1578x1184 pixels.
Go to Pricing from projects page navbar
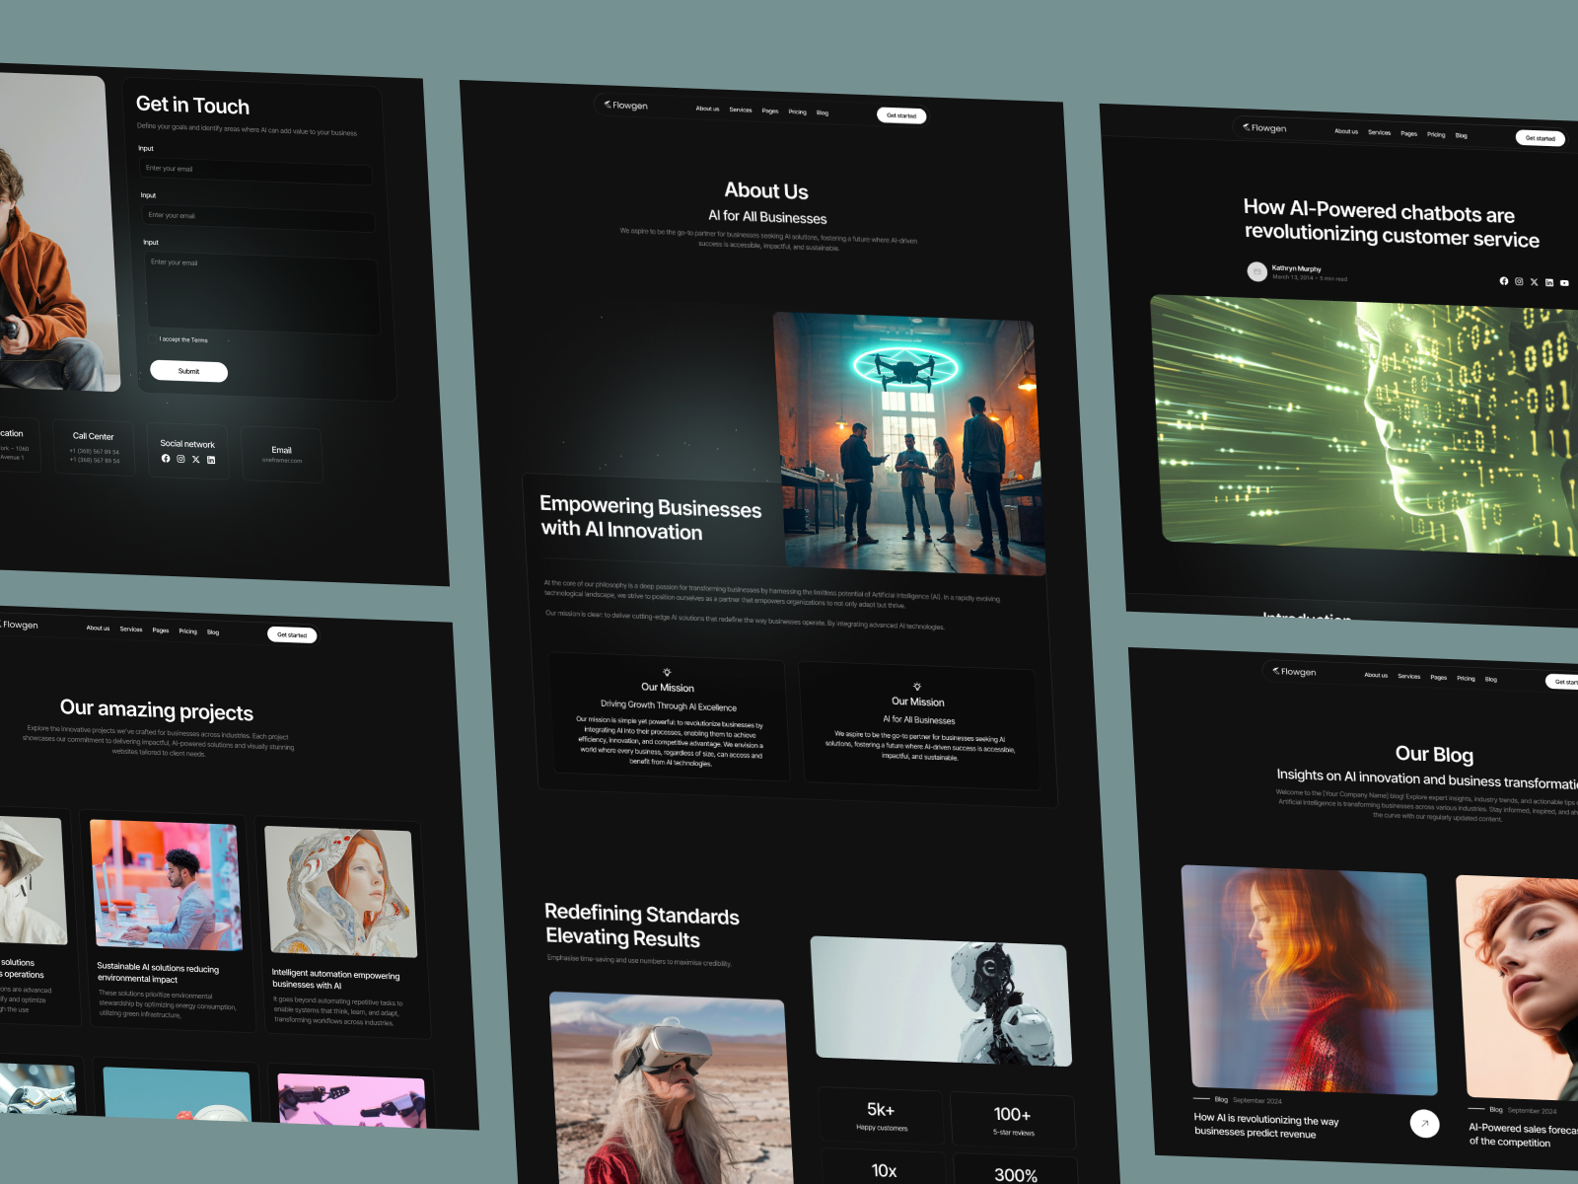click(187, 630)
